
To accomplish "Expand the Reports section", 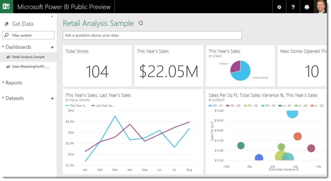I will (x=3, y=83).
